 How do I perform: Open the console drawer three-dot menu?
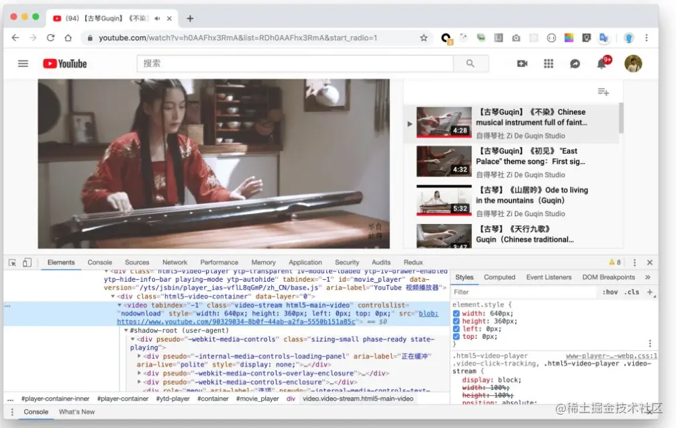[x=12, y=412]
